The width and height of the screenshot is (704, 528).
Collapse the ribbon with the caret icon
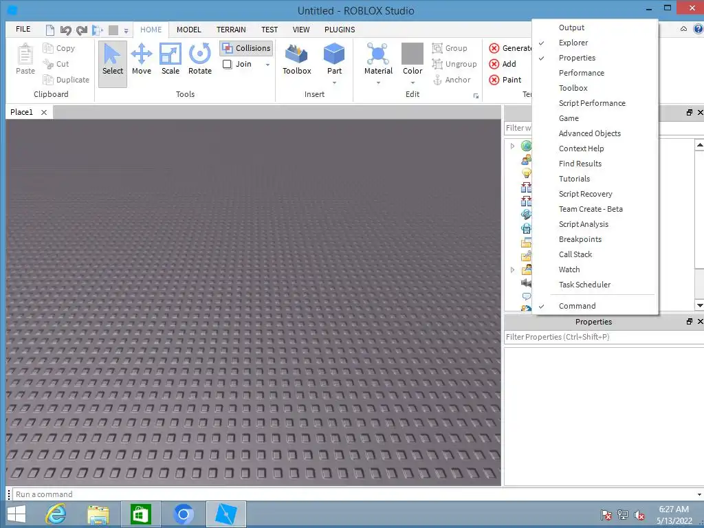[x=683, y=29]
